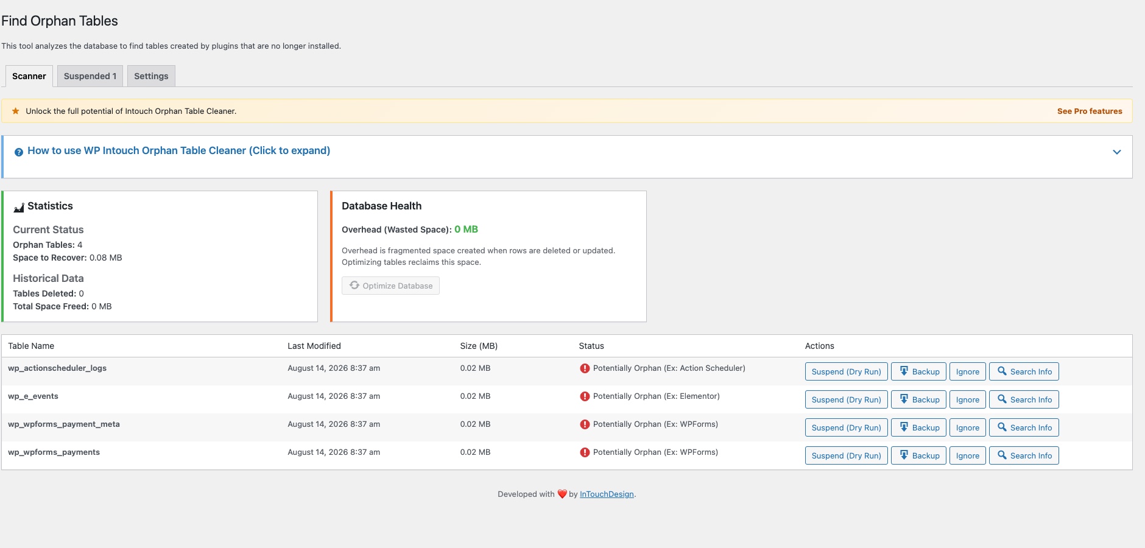Suspend (Dry Run) the wp_wpforms_payments table
Screen dimensions: 1145x548
(846, 455)
